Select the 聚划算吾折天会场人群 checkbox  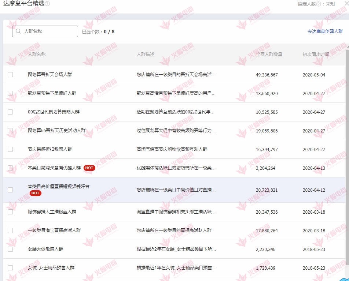(10, 75)
